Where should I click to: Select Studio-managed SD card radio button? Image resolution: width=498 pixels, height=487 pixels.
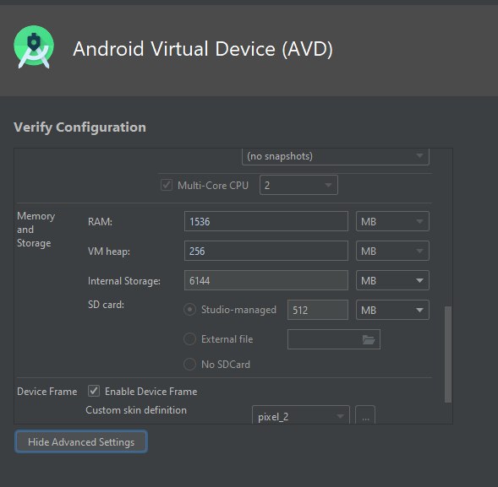click(x=189, y=310)
